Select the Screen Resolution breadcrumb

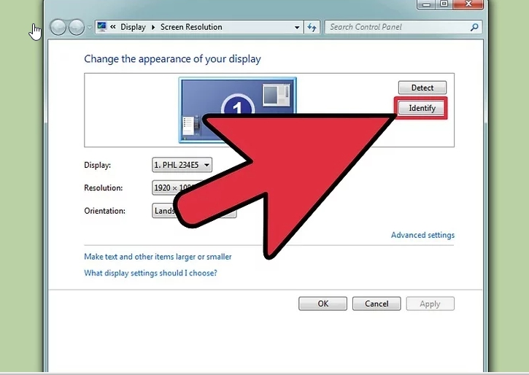pos(191,27)
